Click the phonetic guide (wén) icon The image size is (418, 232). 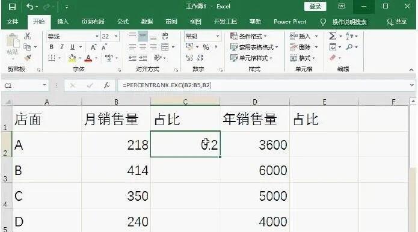(108, 58)
